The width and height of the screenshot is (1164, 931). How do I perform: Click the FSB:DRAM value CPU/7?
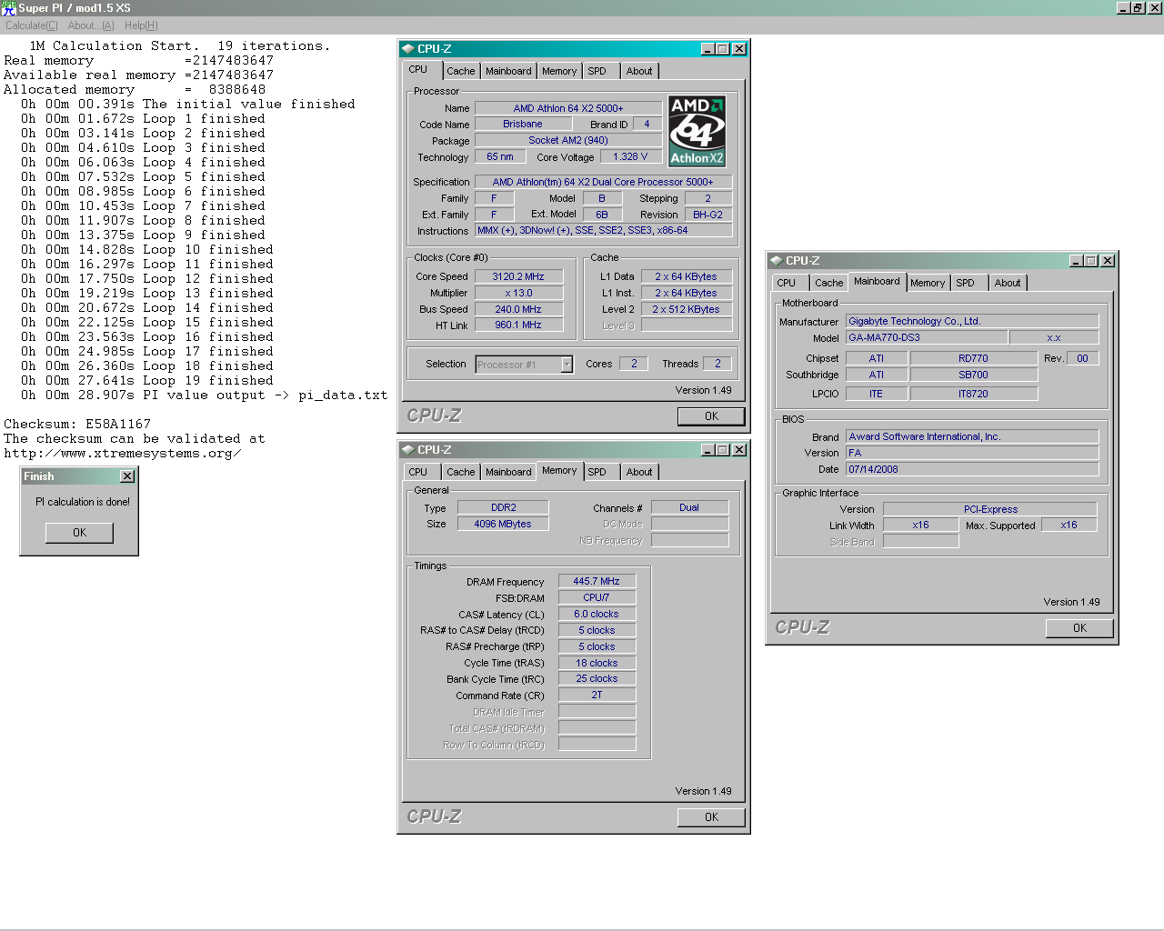tap(597, 598)
